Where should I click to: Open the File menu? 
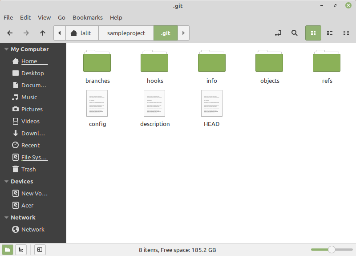[8, 17]
